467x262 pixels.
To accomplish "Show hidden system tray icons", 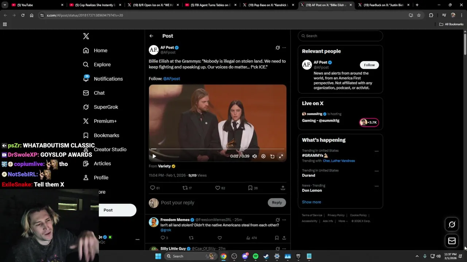I will coord(417,256).
